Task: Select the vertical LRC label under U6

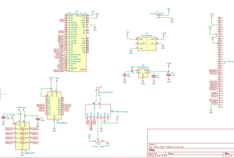Action: pos(87,122)
